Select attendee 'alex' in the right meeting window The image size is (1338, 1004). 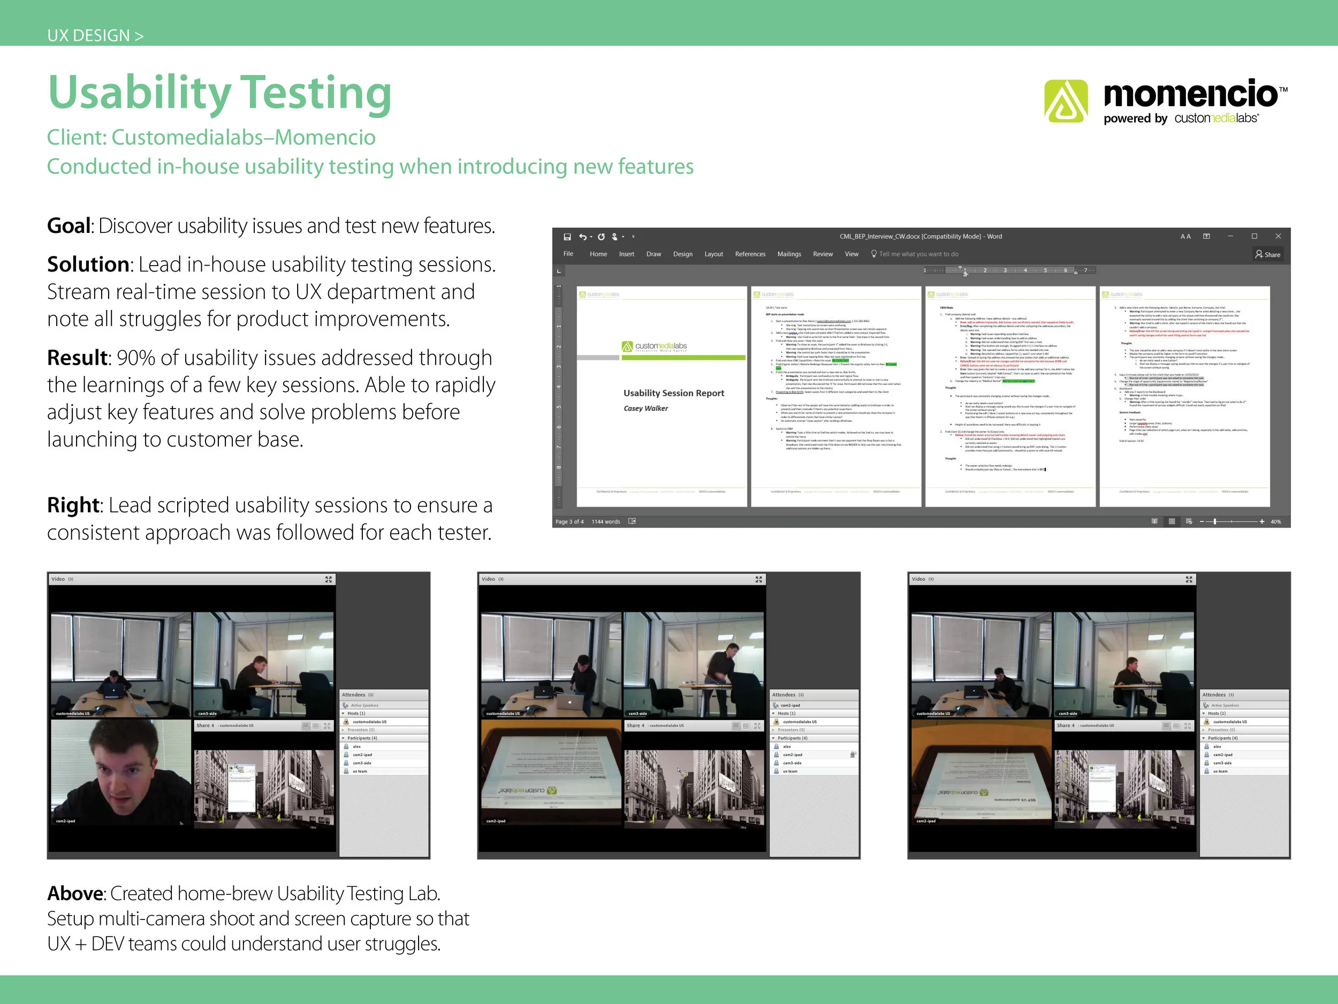pyautogui.click(x=1244, y=747)
